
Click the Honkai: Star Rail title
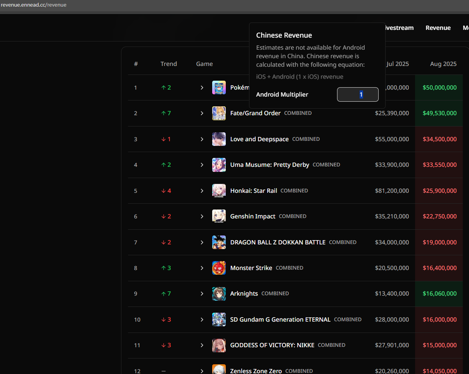[x=254, y=190]
